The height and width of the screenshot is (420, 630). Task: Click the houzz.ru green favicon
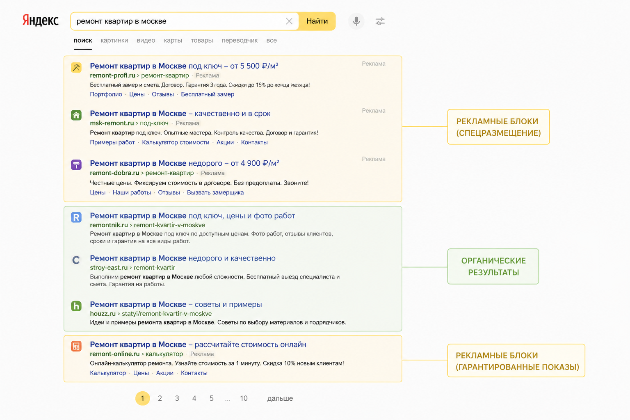click(x=76, y=306)
